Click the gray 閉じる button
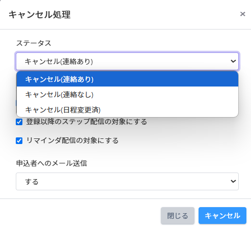 tap(178, 216)
